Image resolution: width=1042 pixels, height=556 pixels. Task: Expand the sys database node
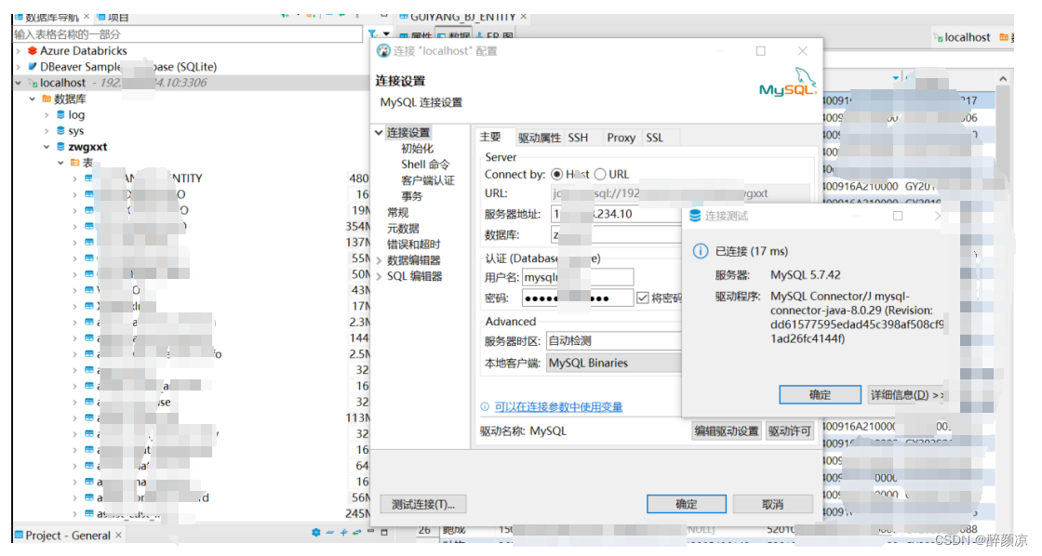click(x=47, y=131)
